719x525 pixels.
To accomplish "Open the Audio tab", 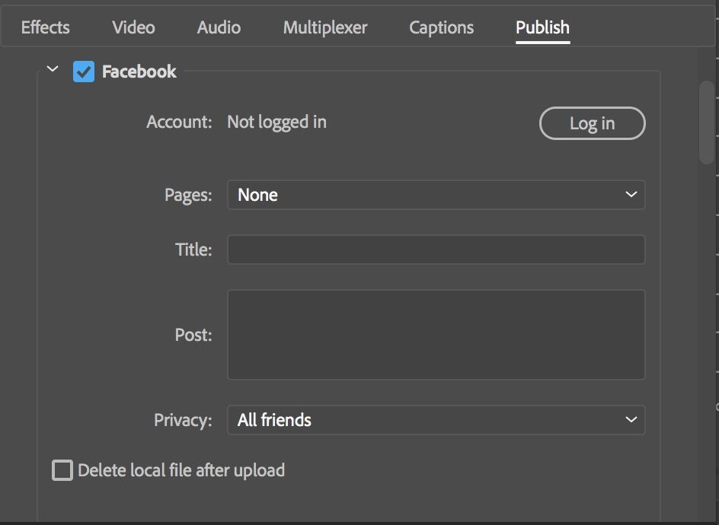I will click(x=219, y=27).
